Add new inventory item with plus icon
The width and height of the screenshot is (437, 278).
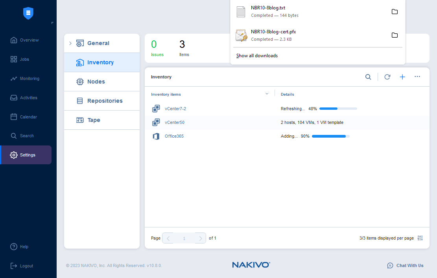[402, 77]
